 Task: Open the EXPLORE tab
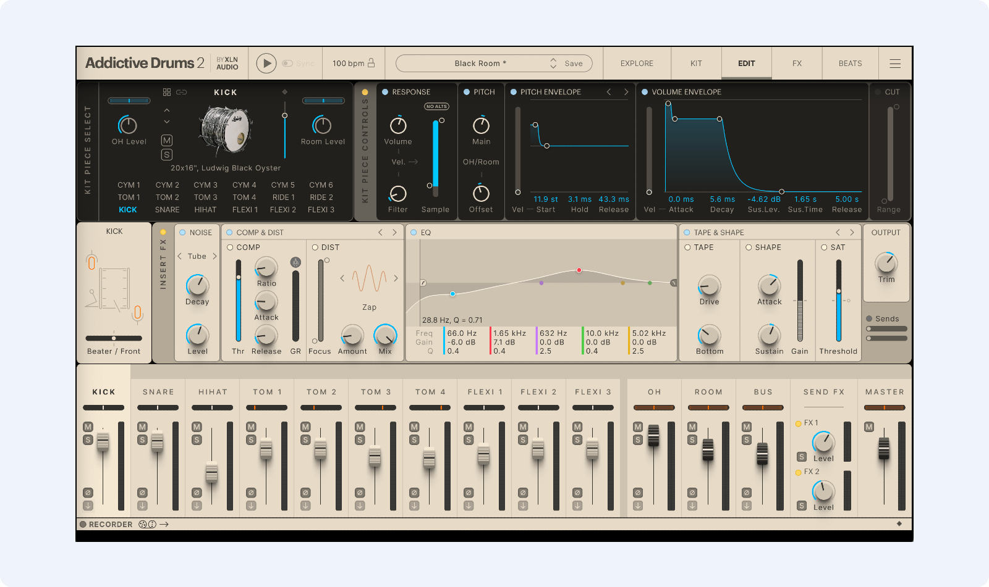tap(637, 64)
